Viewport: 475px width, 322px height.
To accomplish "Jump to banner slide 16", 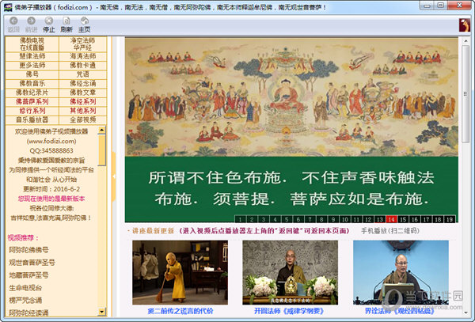I will point(415,219).
